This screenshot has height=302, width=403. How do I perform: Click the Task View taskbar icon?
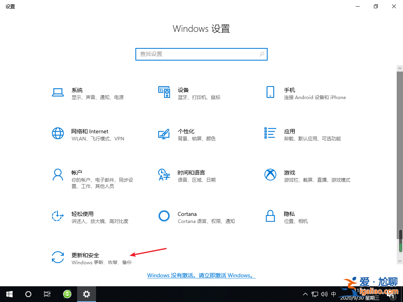(47, 294)
